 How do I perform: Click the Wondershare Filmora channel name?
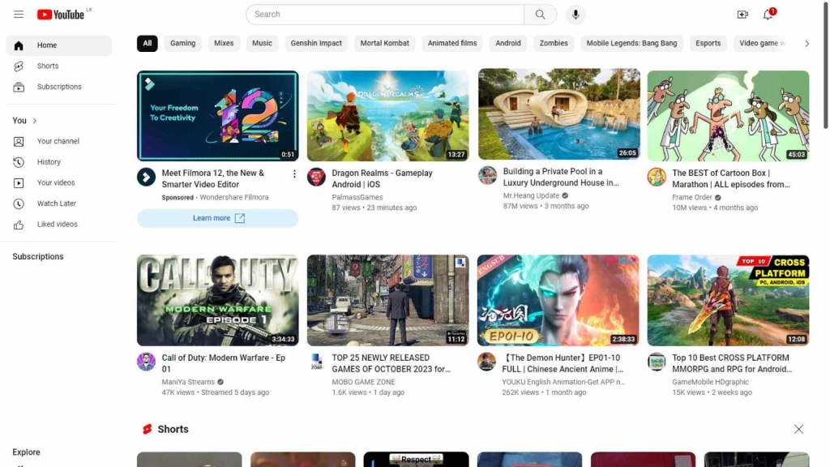tap(234, 198)
